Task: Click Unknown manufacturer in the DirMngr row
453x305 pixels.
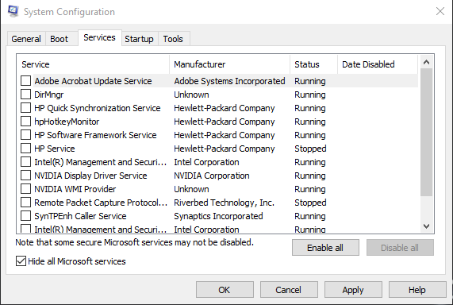Action: tap(191, 95)
